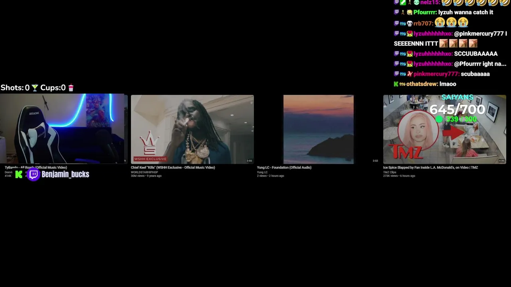Click the @pinkmercury777 mention in lyzuhhhhhhxo's message
This screenshot has width=511, height=287.
[x=478, y=33]
